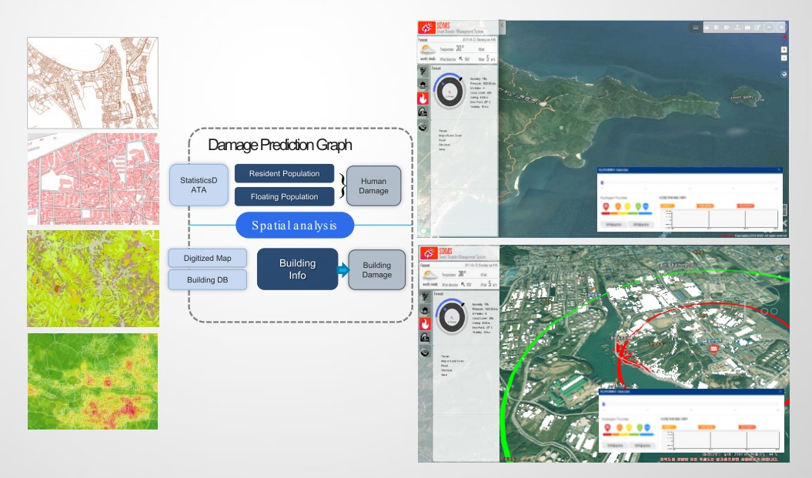The width and height of the screenshot is (812, 478).
Task: Click the wind compass dial in upper SDMS panel
Action: pos(449,92)
